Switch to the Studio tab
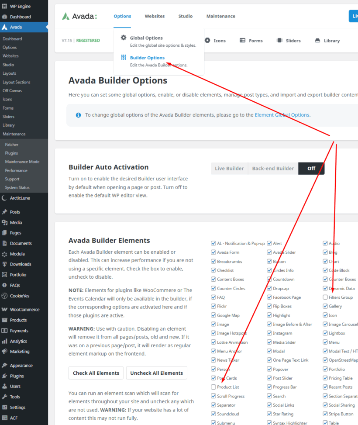 click(x=185, y=16)
